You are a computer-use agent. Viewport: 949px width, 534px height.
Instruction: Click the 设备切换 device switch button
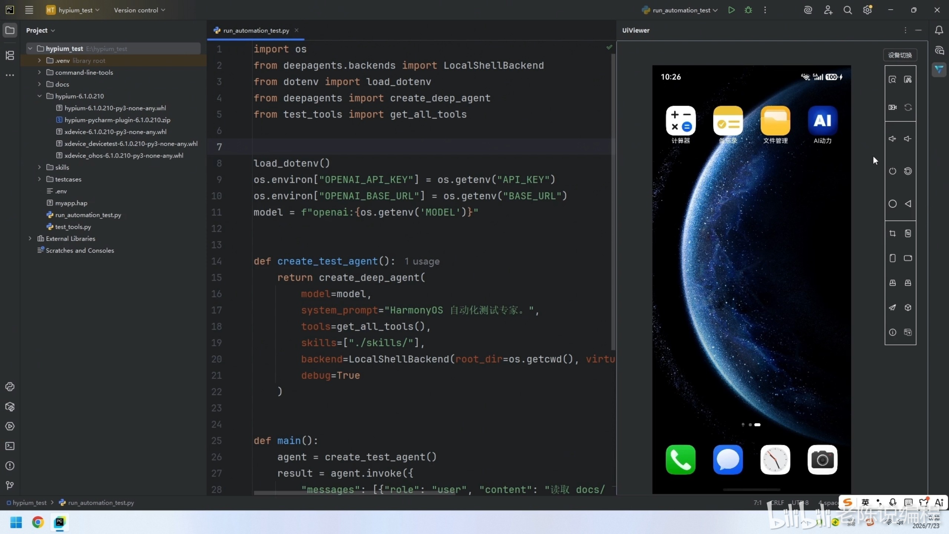point(900,55)
